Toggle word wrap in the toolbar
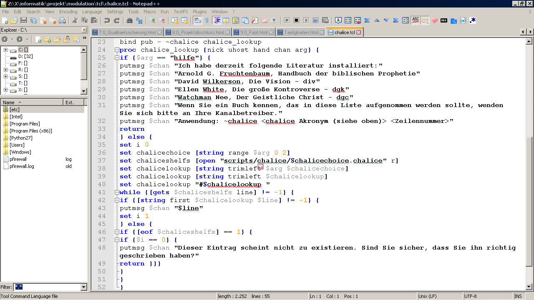This screenshot has width=534, height=300. click(197, 20)
